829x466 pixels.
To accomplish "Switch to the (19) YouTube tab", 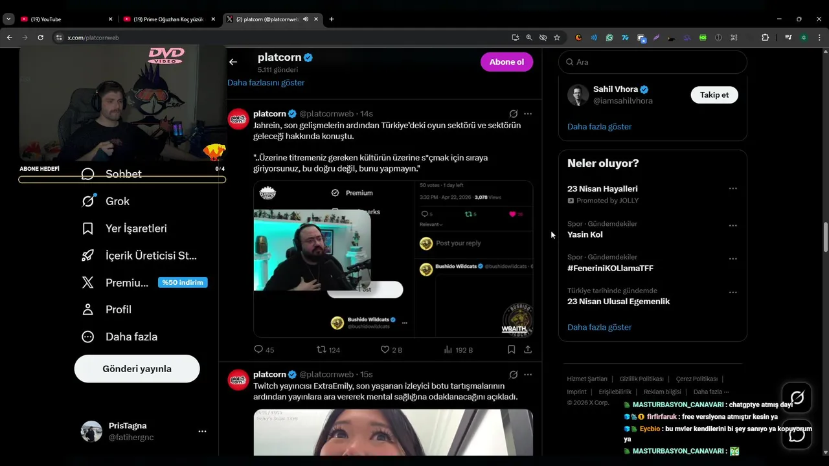I will (x=66, y=19).
